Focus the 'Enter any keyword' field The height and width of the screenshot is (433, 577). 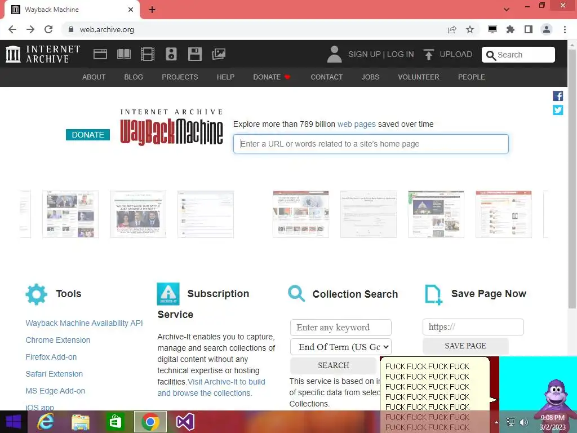341,328
